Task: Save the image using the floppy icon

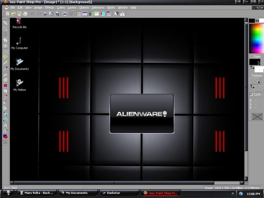Action: [x=19, y=14]
